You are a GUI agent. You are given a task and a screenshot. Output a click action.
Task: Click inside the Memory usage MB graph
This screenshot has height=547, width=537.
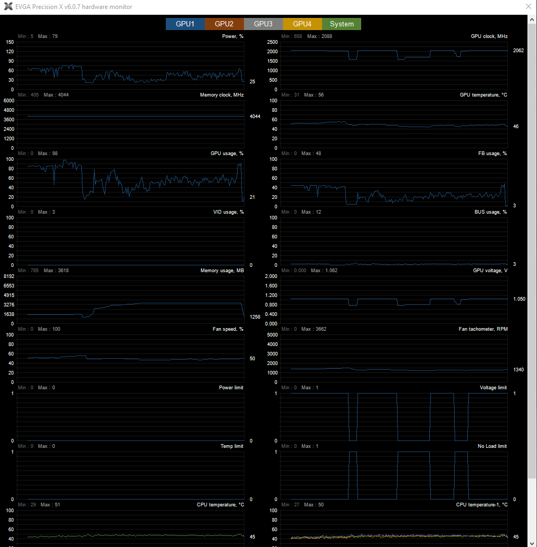[x=130, y=300]
